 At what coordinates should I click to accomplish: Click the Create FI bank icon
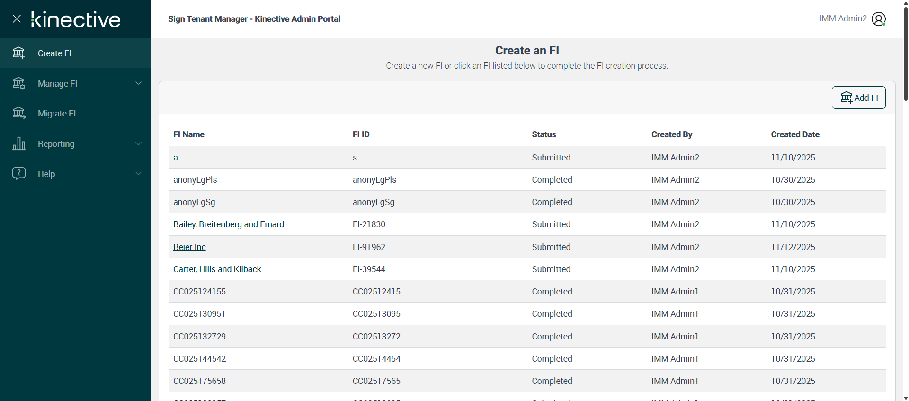tap(19, 53)
